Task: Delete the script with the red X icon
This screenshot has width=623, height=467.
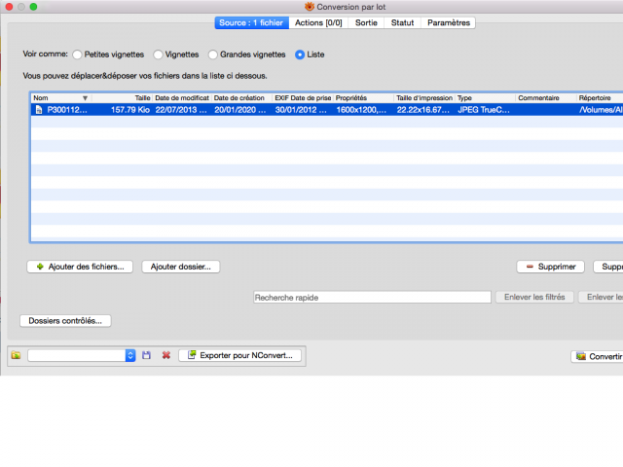Action: click(x=166, y=355)
